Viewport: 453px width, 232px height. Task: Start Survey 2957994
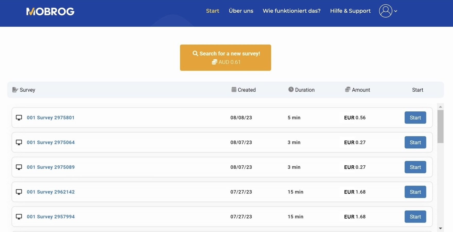[x=415, y=217]
